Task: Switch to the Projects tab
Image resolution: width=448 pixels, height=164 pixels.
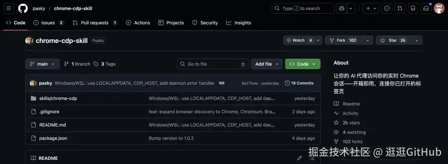Action: (x=171, y=23)
